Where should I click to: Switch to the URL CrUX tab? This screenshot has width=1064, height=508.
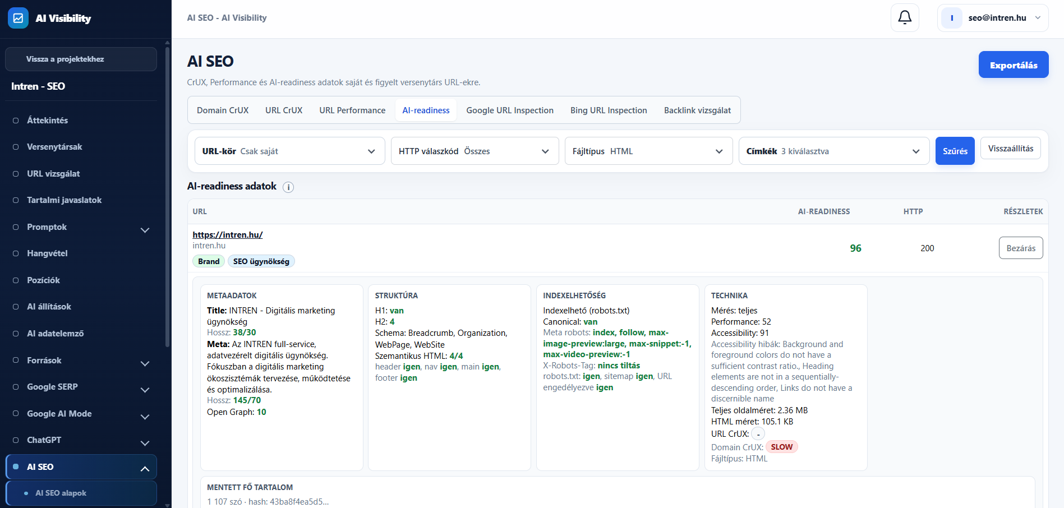284,110
